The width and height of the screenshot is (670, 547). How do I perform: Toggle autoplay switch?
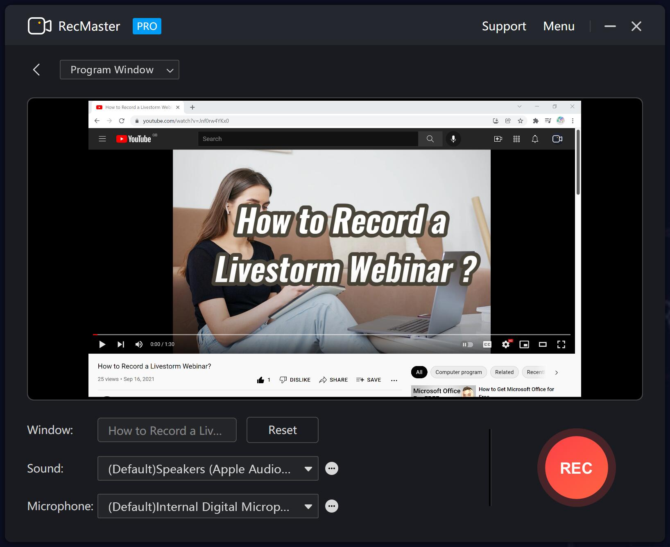click(468, 344)
